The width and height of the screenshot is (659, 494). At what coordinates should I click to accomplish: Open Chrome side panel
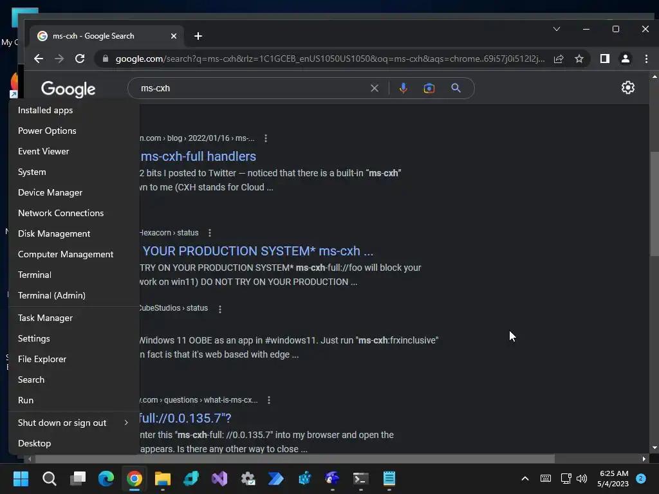point(605,59)
